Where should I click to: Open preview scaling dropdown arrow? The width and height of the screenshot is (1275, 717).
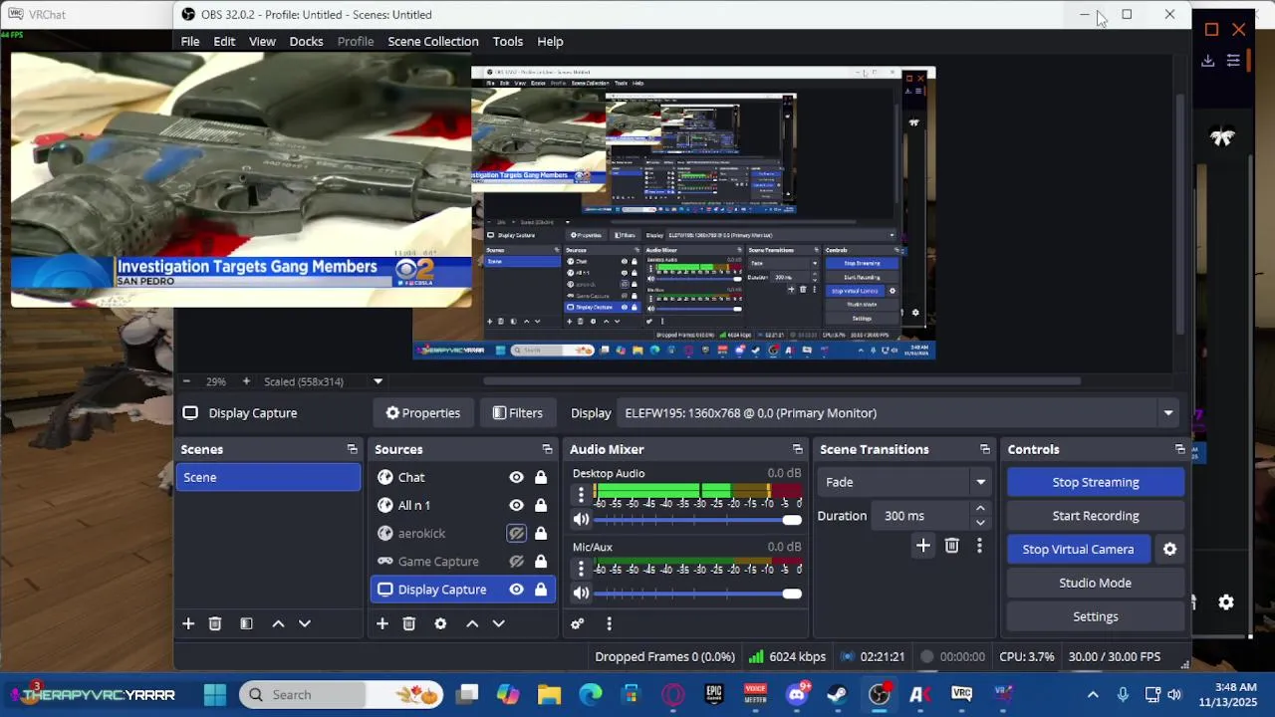point(378,381)
